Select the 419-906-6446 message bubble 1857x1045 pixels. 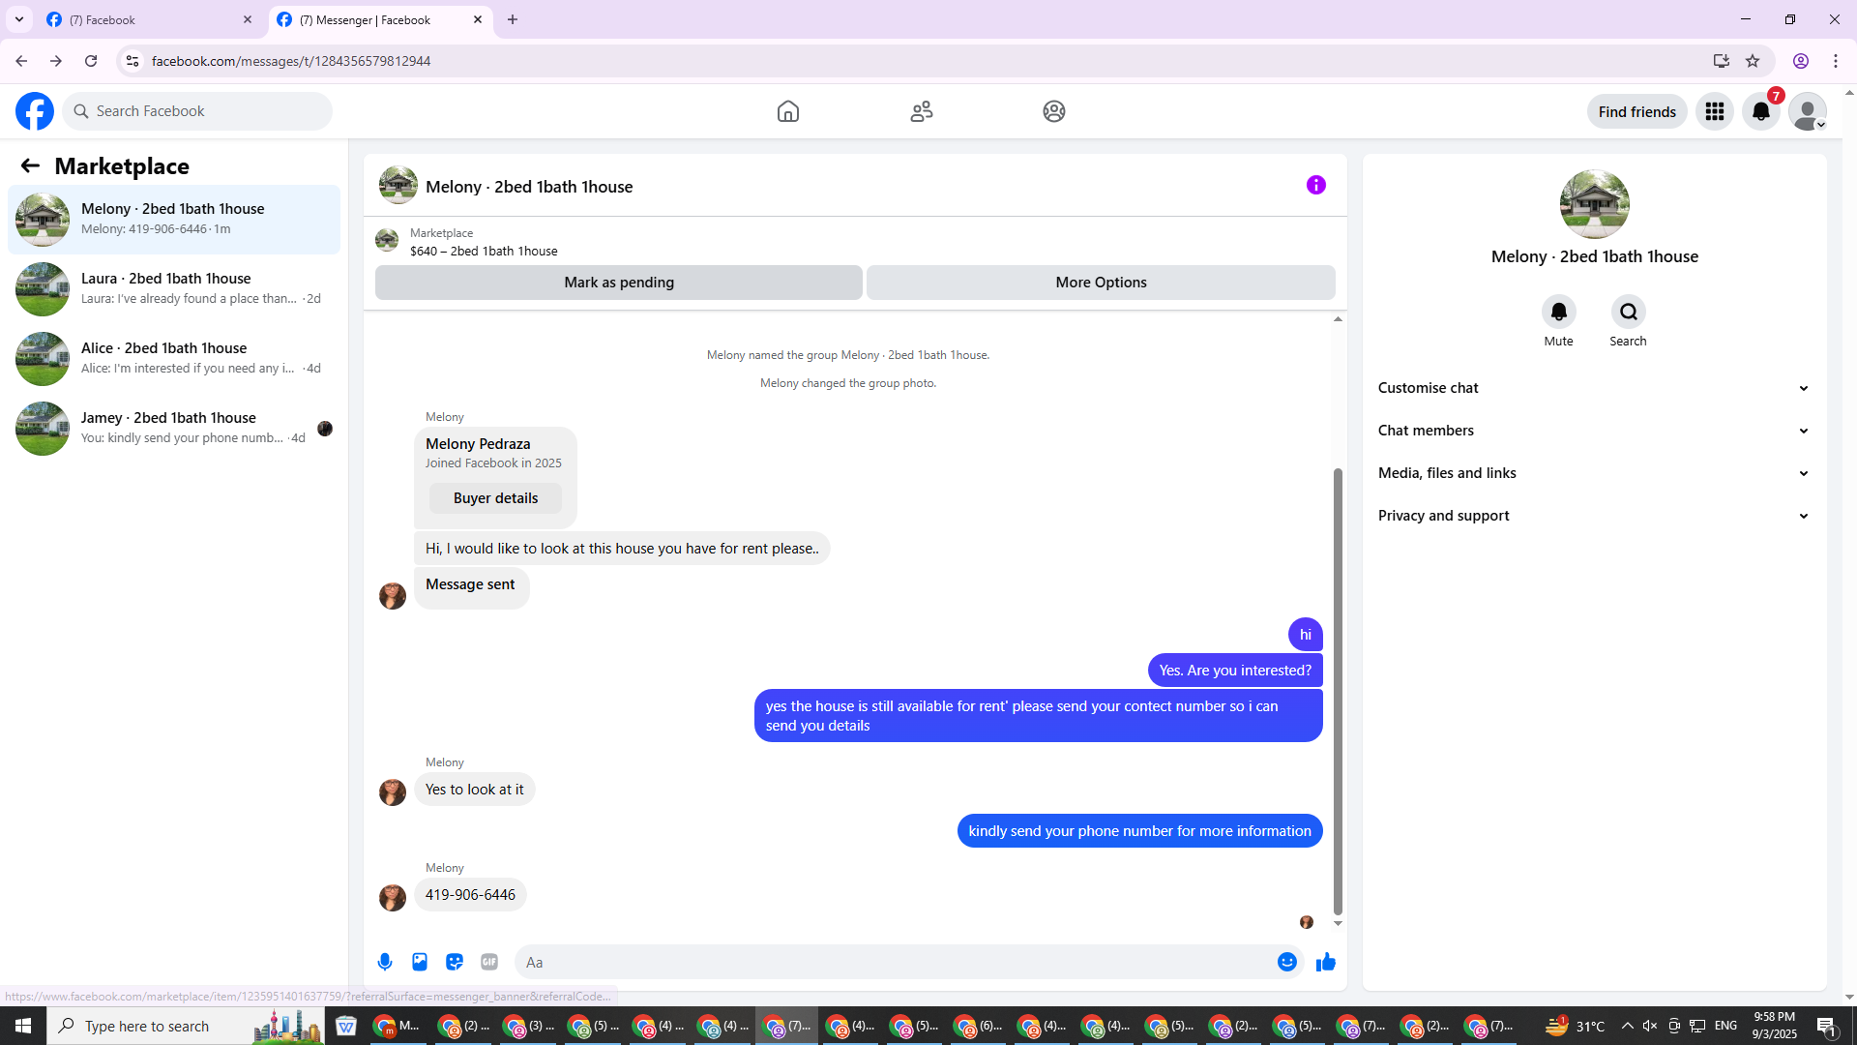(470, 895)
